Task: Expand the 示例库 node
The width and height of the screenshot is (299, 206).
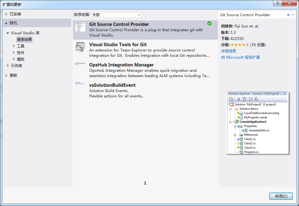Action: (x=8, y=66)
